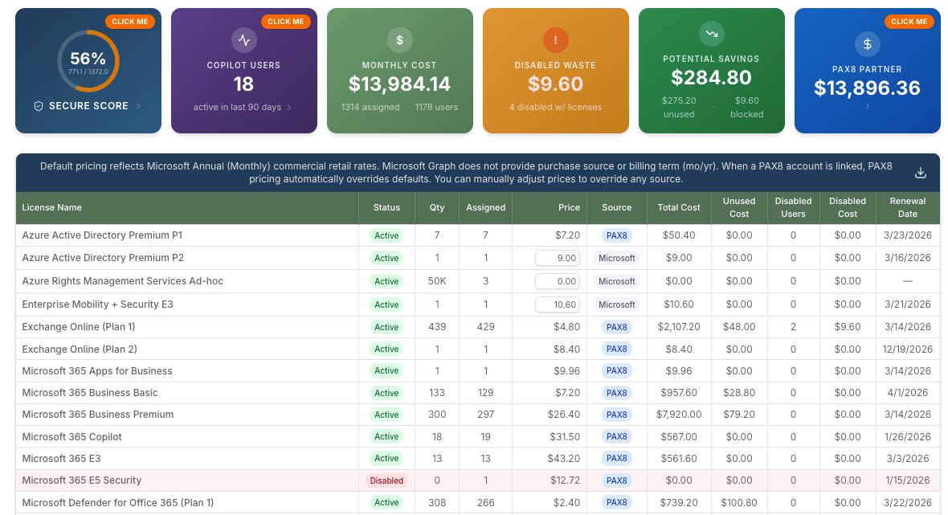Open the Secure Score chevron arrow
The image size is (948, 515).
[x=138, y=106]
